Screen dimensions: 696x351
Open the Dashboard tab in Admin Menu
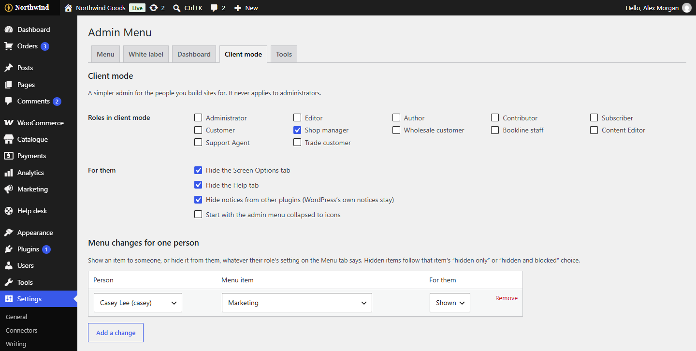pos(194,54)
